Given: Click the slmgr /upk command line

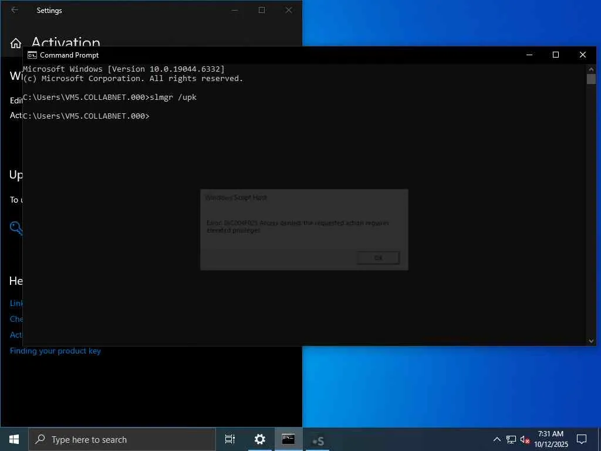Looking at the screenshot, I should pyautogui.click(x=110, y=97).
